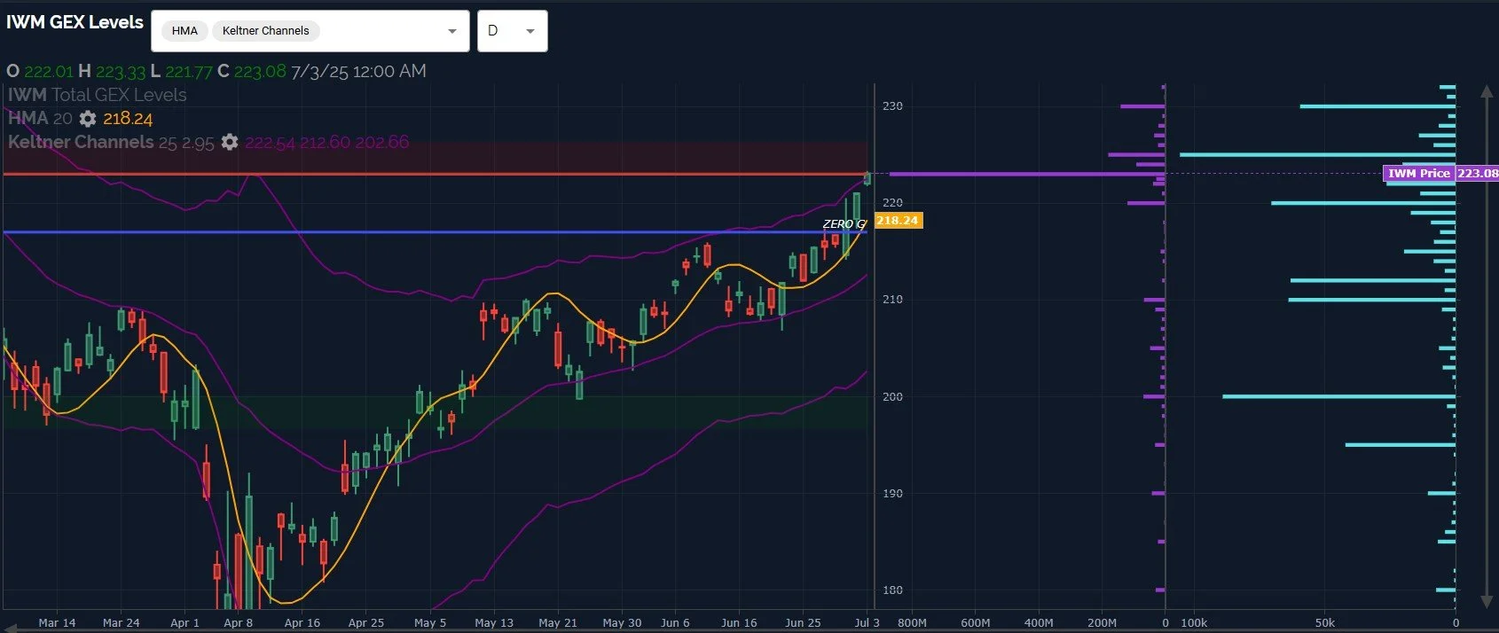Click the ZERO G level label
Image resolution: width=1499 pixels, height=633 pixels.
click(844, 224)
